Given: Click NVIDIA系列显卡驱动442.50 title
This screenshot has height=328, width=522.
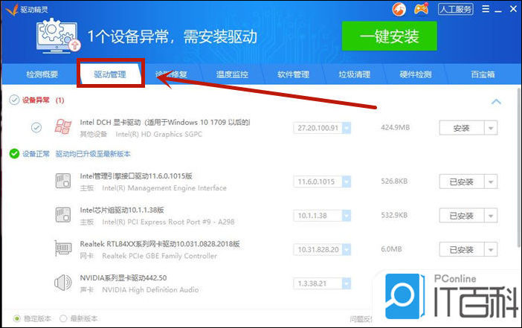Looking at the screenshot, I should [123, 277].
